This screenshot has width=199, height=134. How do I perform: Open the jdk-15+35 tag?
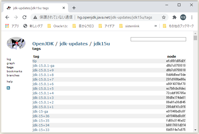(41, 121)
